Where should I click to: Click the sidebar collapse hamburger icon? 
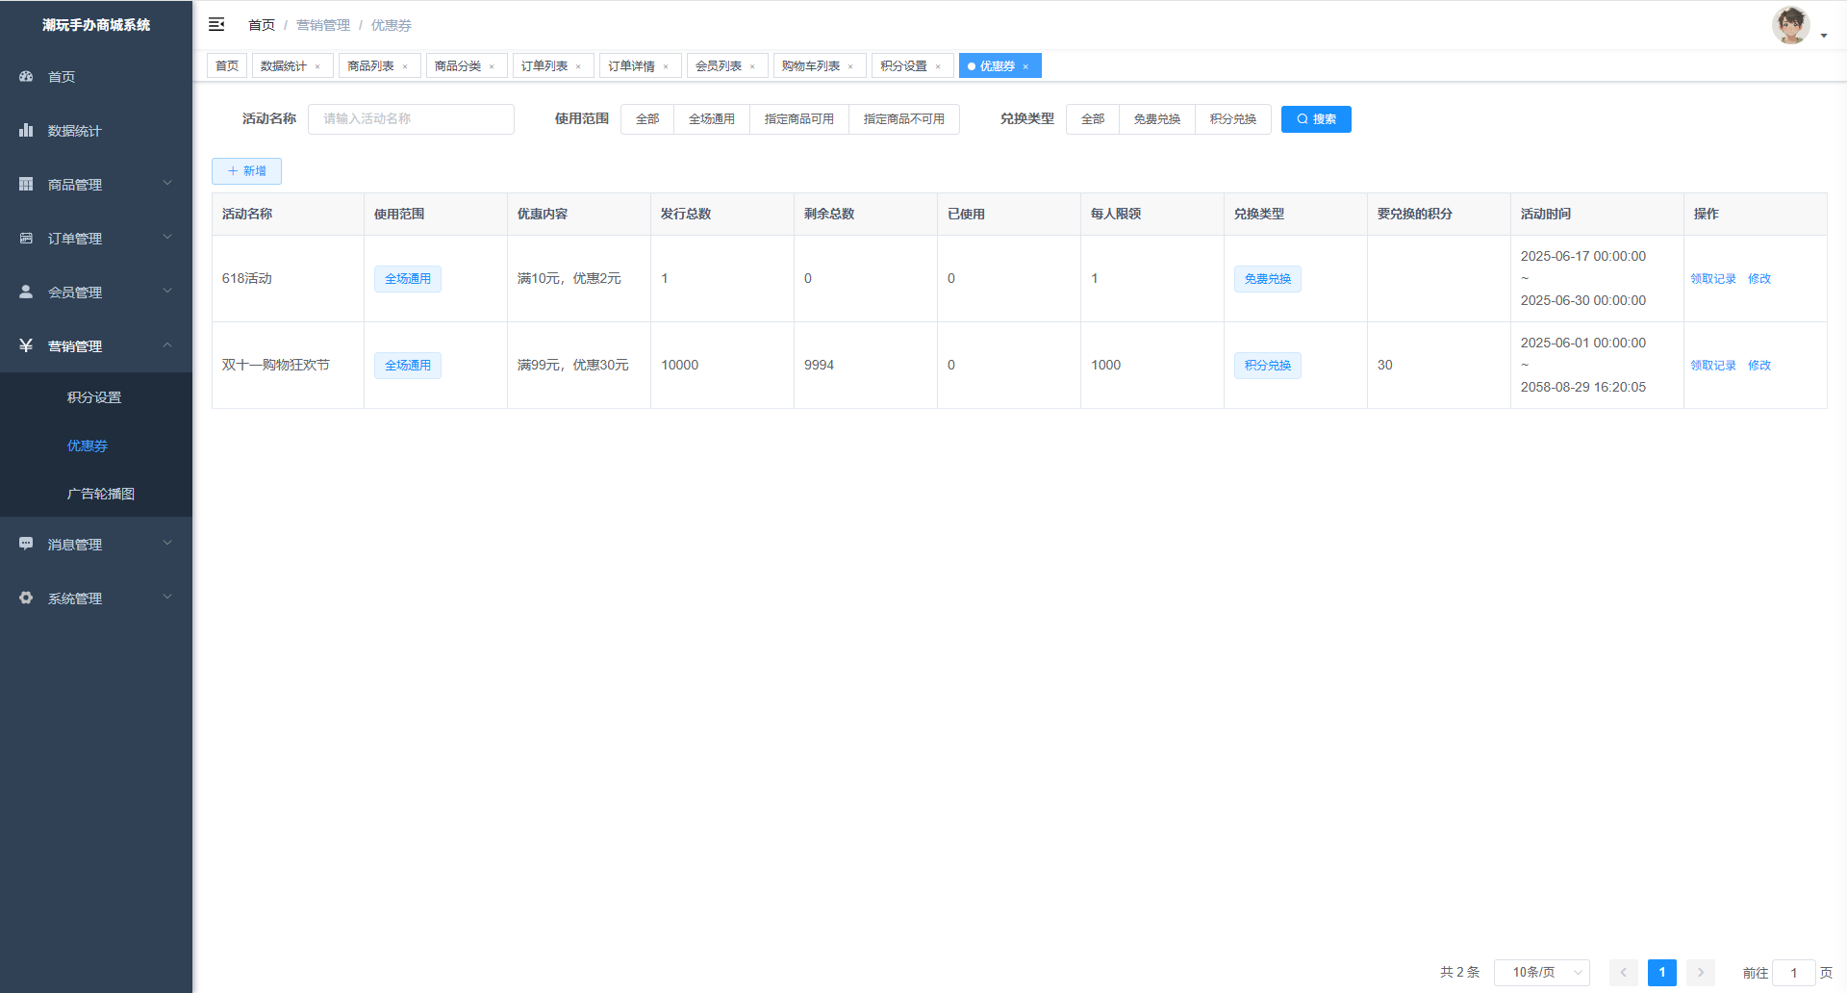coord(216,24)
